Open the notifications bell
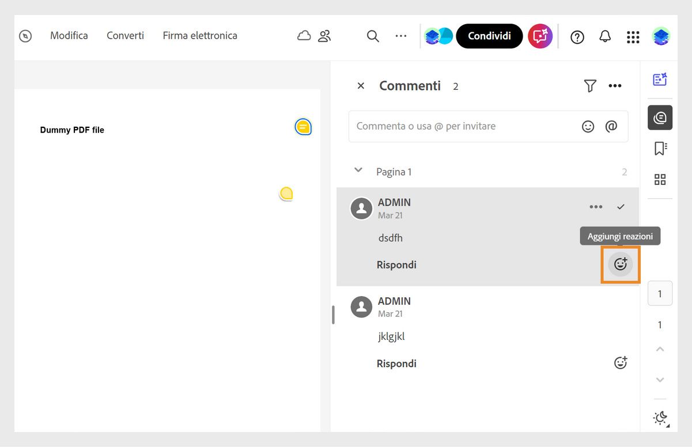 (605, 36)
